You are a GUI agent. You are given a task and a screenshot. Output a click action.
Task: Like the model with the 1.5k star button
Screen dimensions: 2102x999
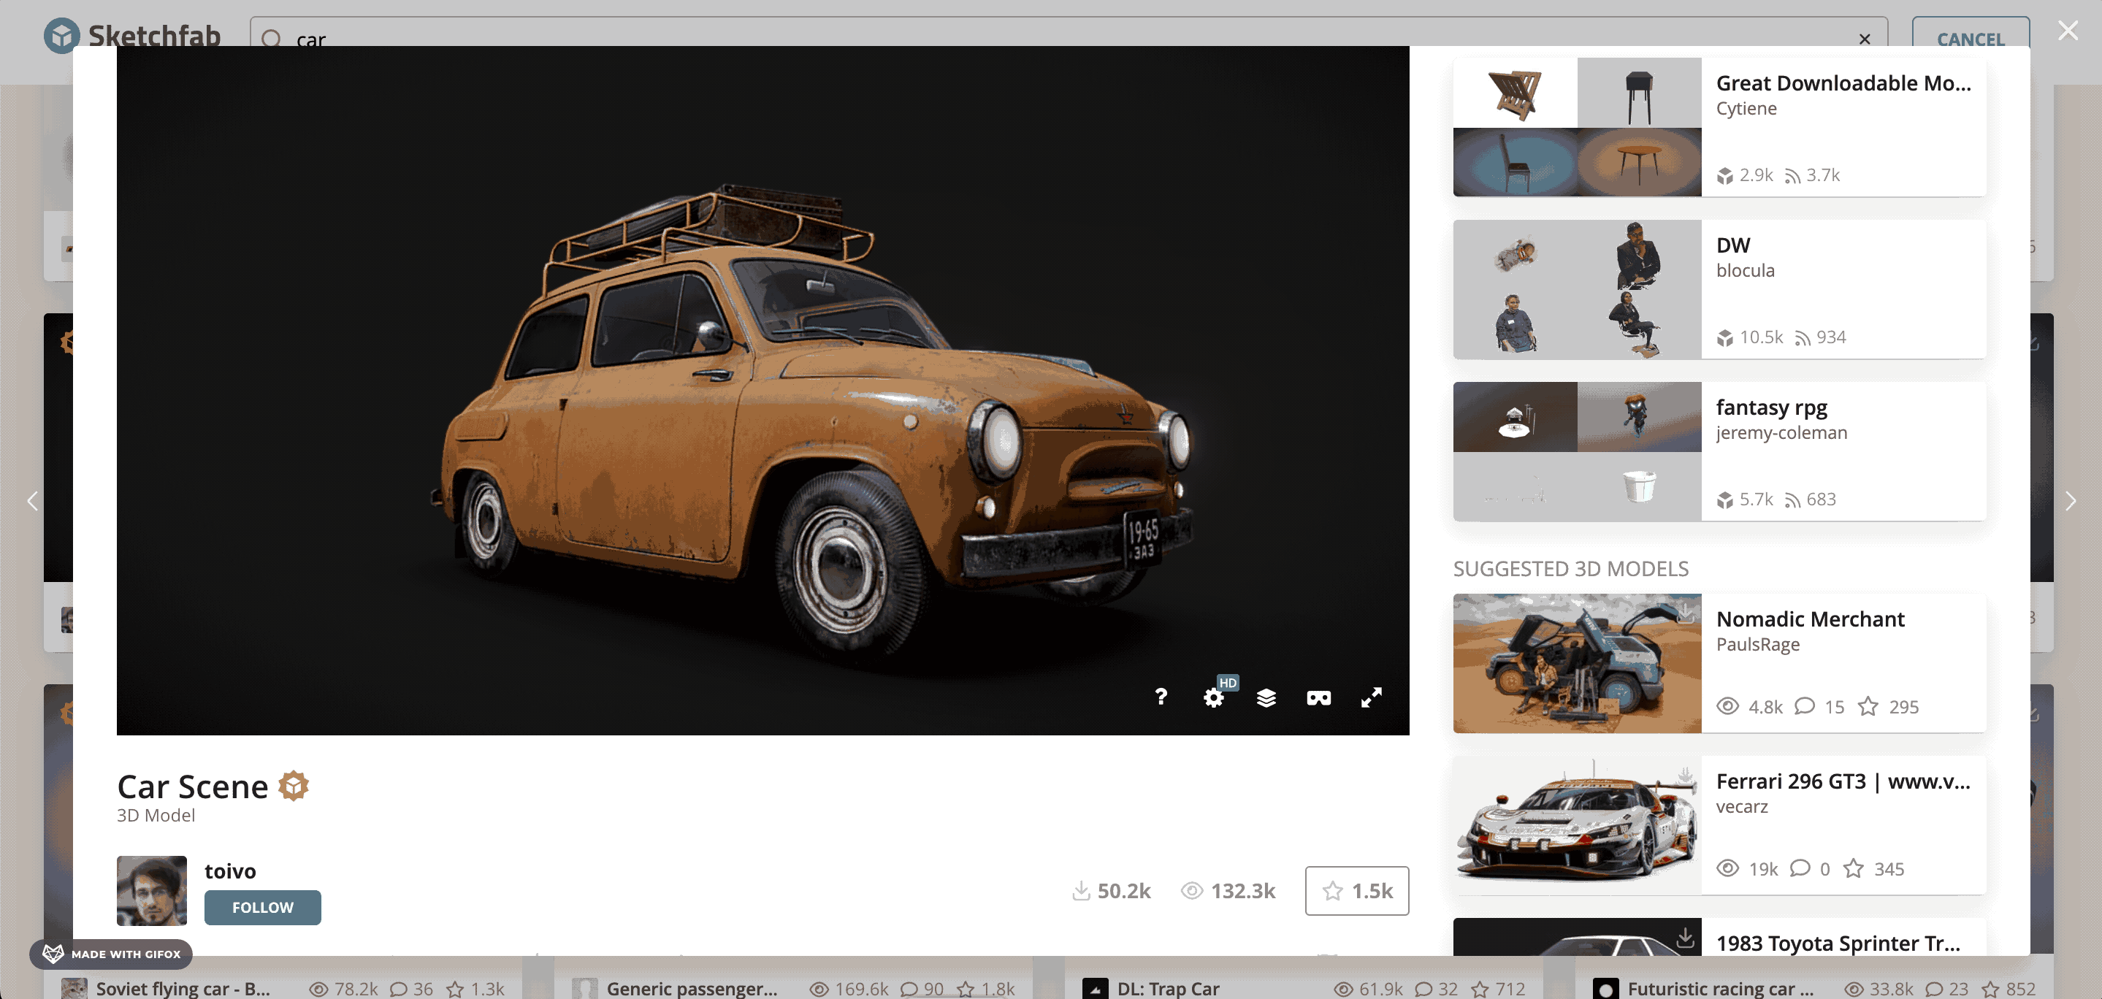pos(1357,890)
